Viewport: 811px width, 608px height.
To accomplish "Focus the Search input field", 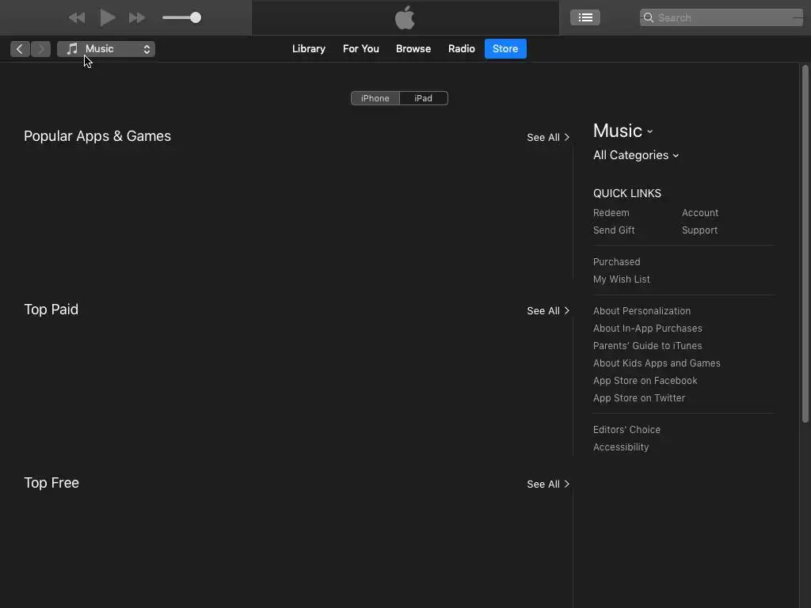I will [x=721, y=17].
